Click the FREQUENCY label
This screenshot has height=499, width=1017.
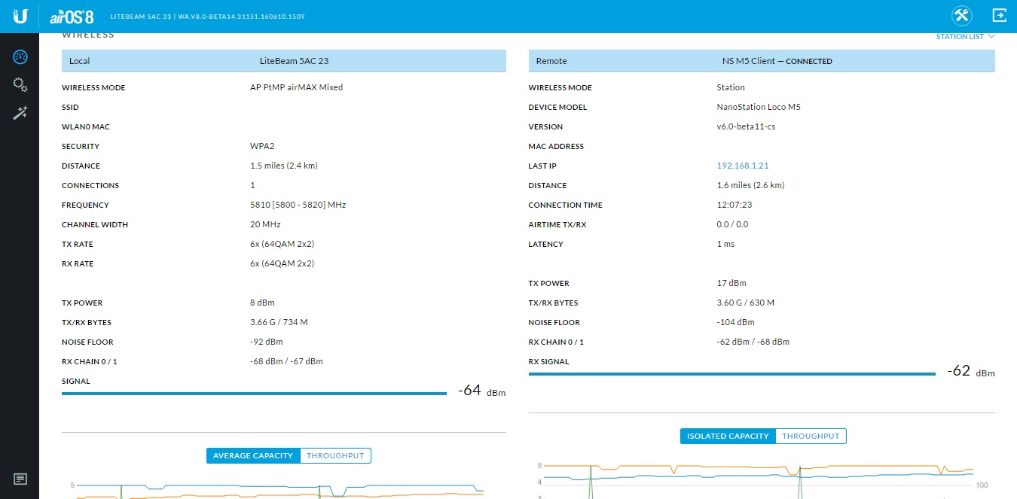tap(85, 205)
